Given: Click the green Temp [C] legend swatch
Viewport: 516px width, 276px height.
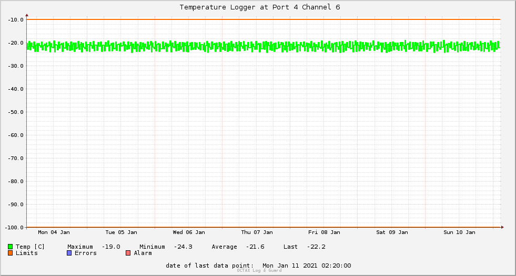Looking at the screenshot, I should [x=10, y=247].
